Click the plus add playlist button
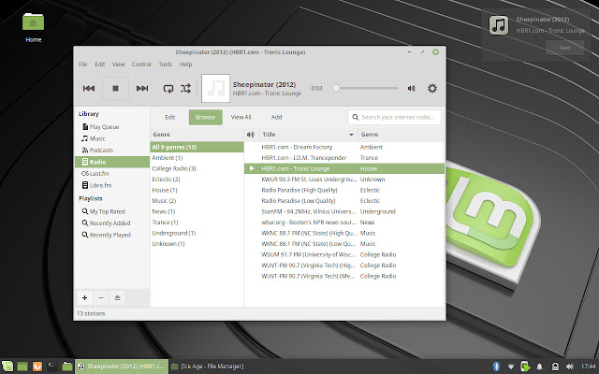 [x=85, y=297]
